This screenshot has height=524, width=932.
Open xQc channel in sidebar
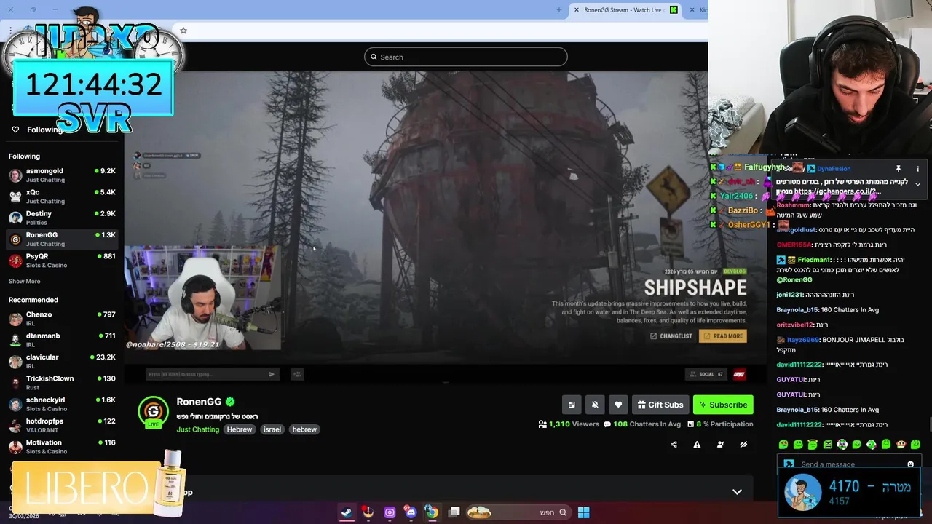62,196
